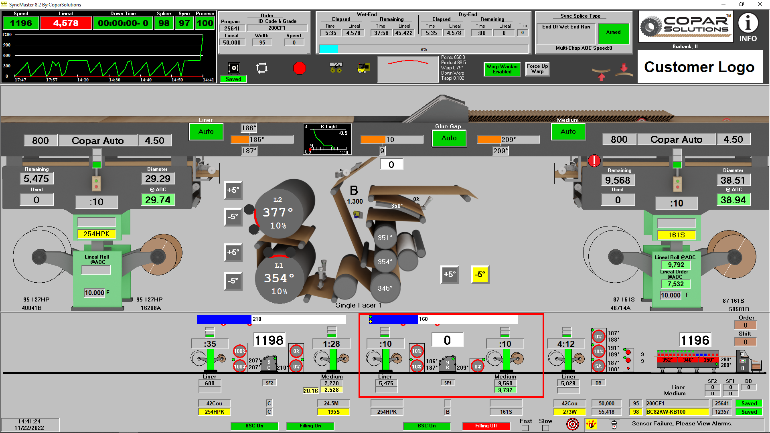Click the top 100% red circle near SF2
Screen dimensions: 770x433
tap(240, 351)
